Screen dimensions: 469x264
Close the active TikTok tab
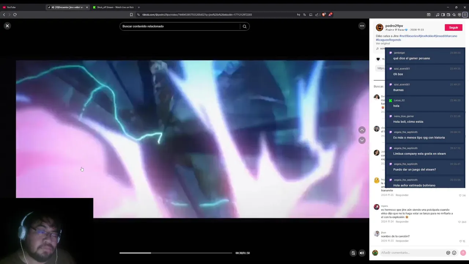87,7
